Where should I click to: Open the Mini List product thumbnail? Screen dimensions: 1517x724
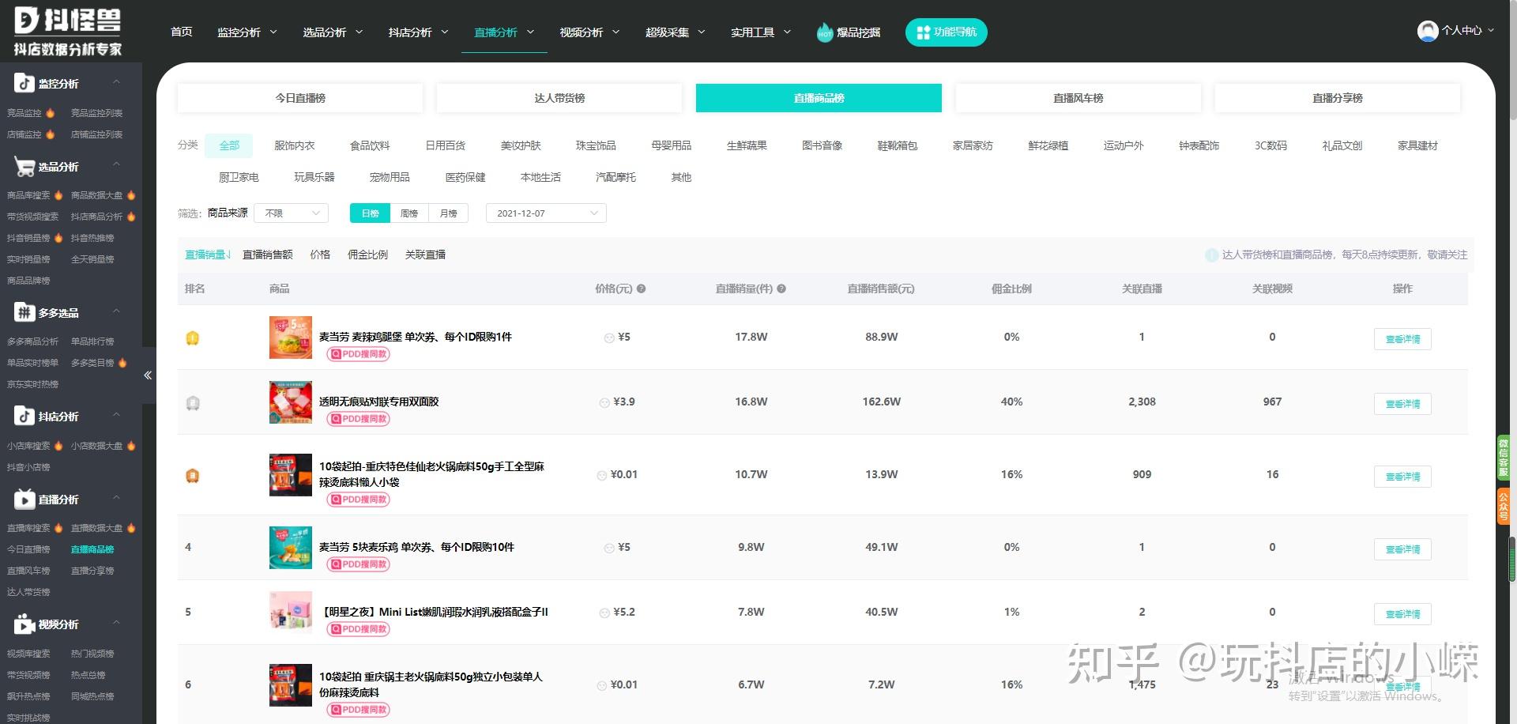click(290, 612)
